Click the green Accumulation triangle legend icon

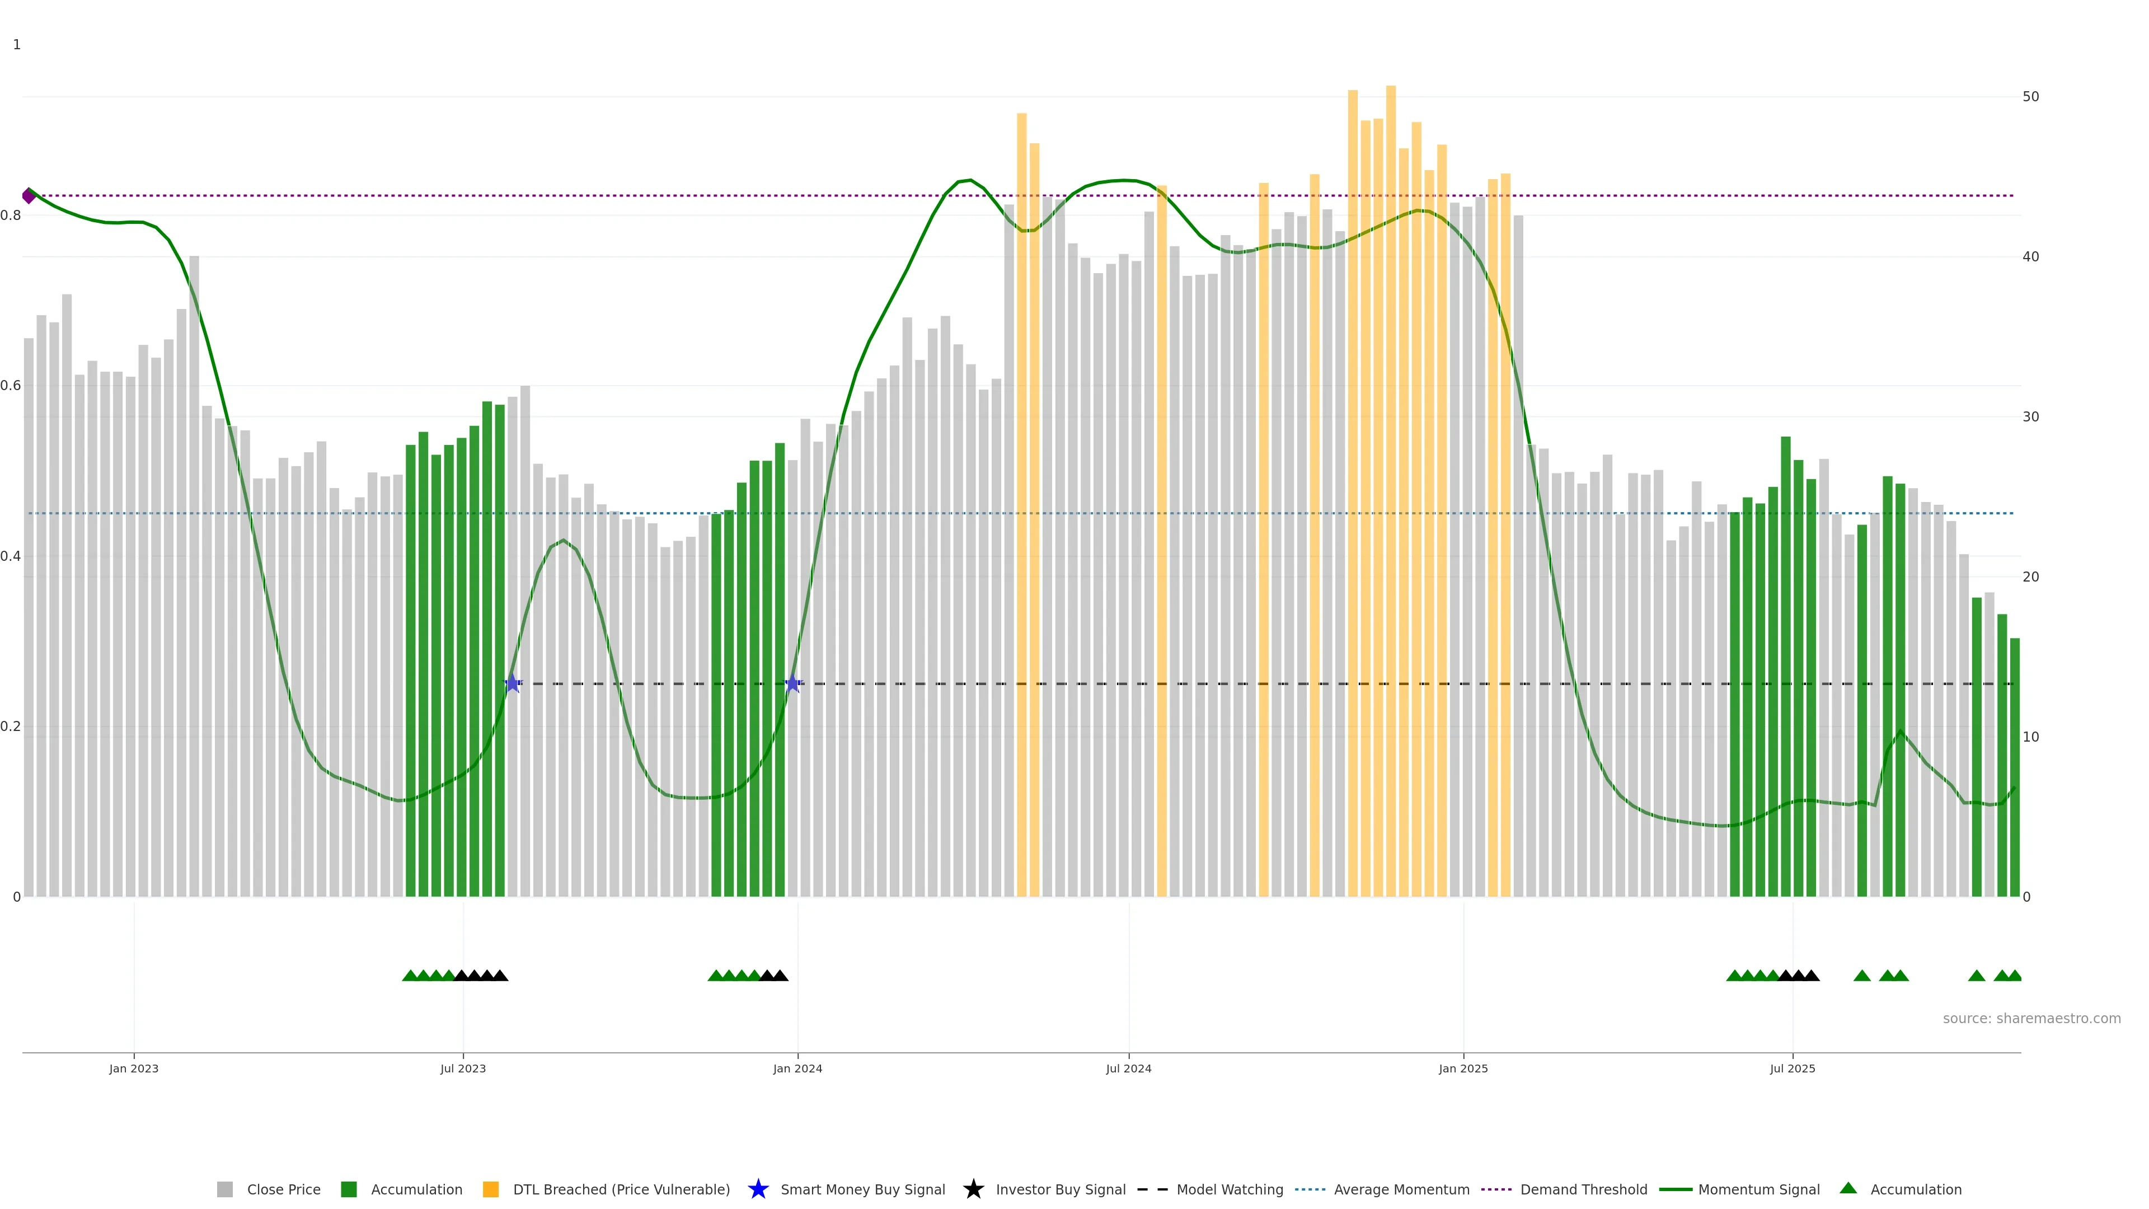tap(1848, 1188)
